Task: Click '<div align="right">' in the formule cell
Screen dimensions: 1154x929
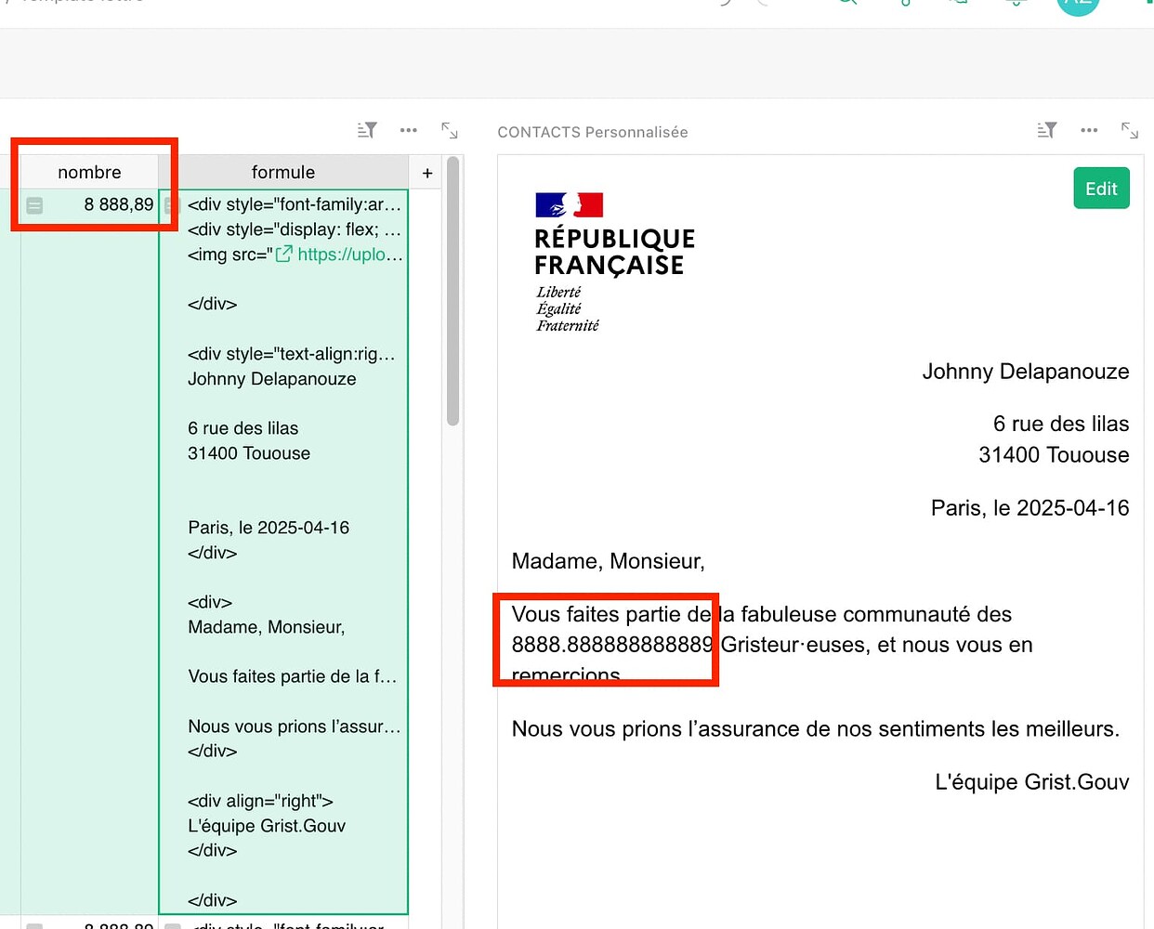Action: coord(260,801)
